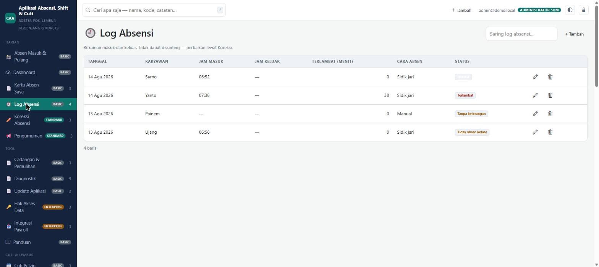
Task: Click the global search field
Action: coord(154,10)
